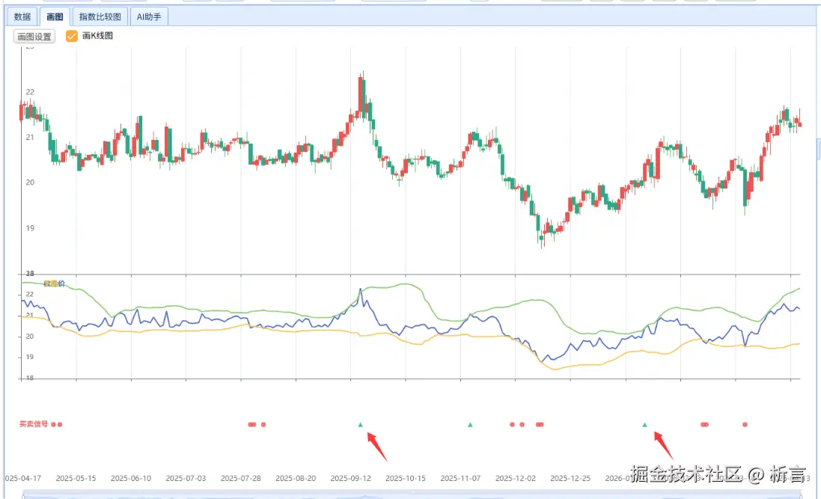Click the green triangle signal above 2025-09-12

click(360, 424)
